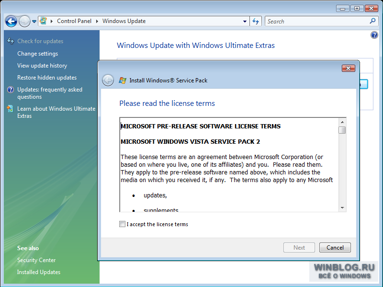Expand the chevron before Control Panel
This screenshot has width=383, height=287.
point(52,21)
